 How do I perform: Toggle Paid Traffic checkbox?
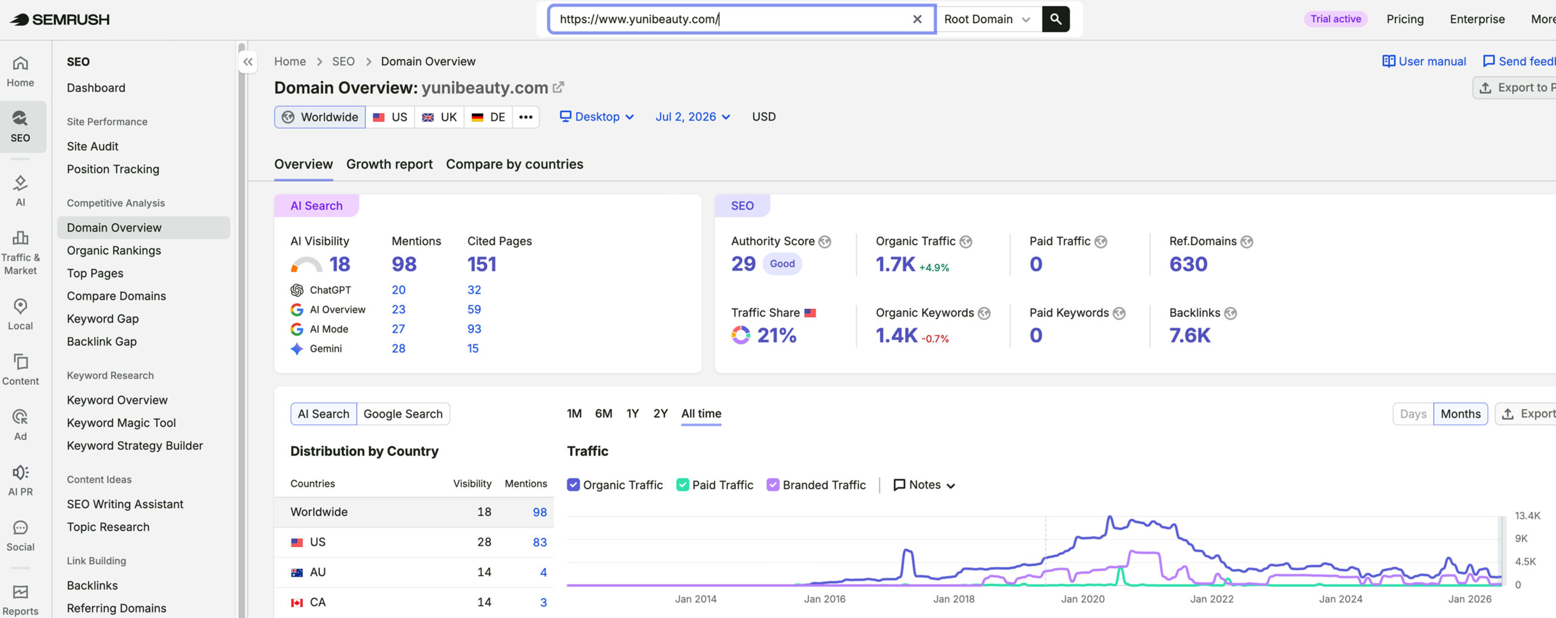(683, 485)
